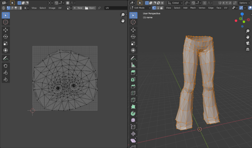Expand the Options dropdown
Image resolution: width=252 pixels, height=148 pixels.
click(x=244, y=3)
